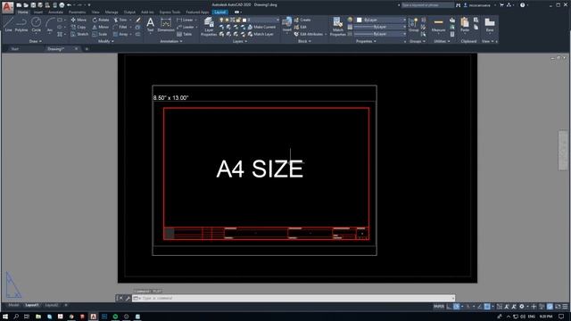Open File Explorer from taskbar

[x=38, y=317]
